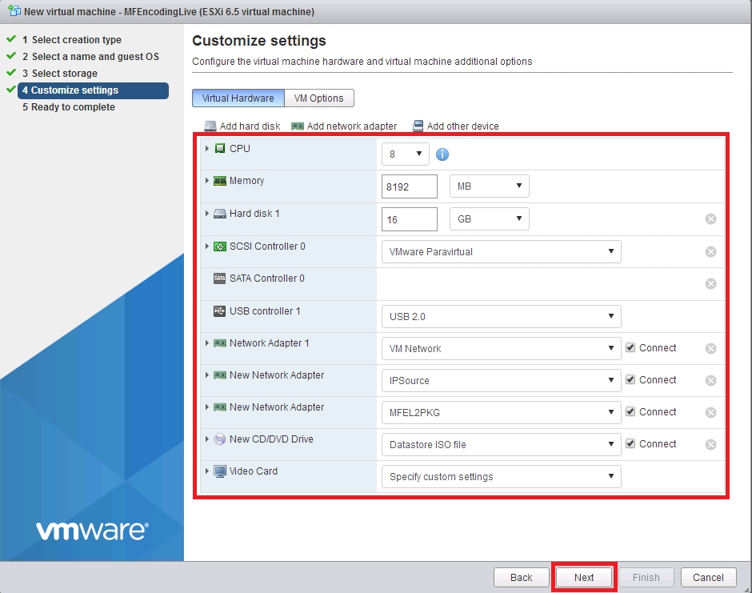Viewport: 752px width, 593px height.
Task: Click the new virtual machine title icon
Action: (14, 11)
